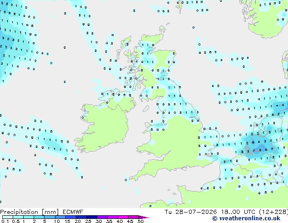Click the above-50 legend arrow tip
This screenshot has width=288, height=223.
pos(144,217)
